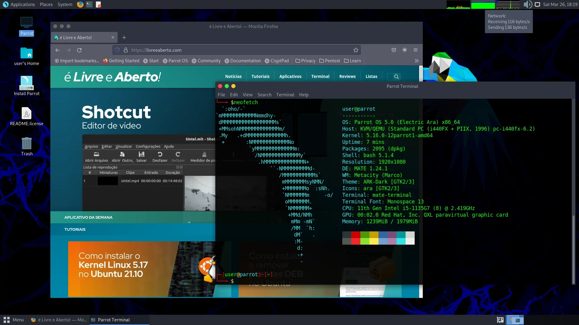Launch Firefox from the top panel
Image resolution: width=579 pixels, height=325 pixels.
click(80, 5)
